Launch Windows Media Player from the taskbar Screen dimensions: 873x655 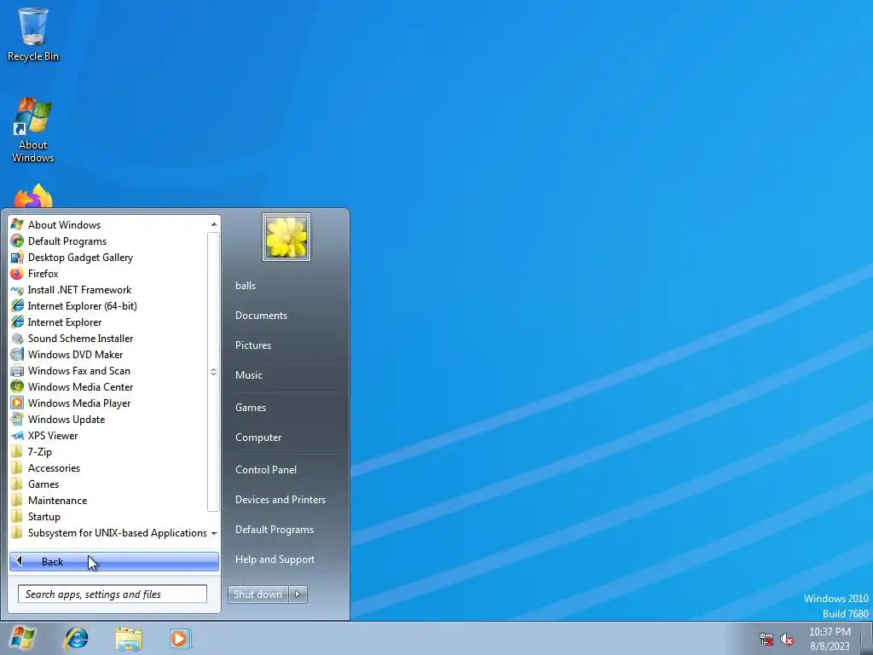click(179, 638)
